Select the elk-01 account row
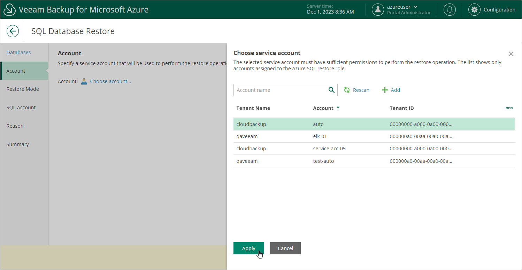 pos(374,136)
